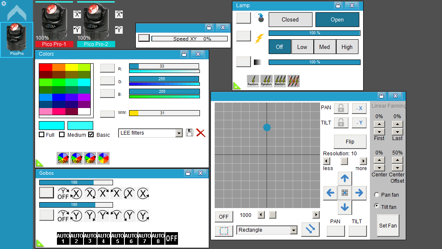This screenshot has height=249, width=442.
Task: Lock the Lamp window
Action: click(x=338, y=5)
